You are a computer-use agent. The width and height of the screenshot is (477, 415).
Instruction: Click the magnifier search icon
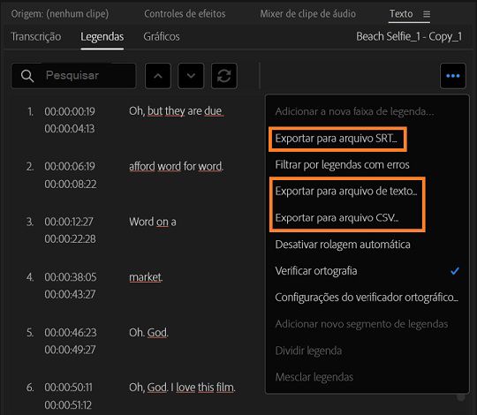coord(27,76)
